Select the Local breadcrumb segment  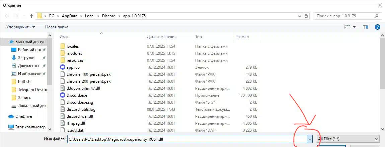pyautogui.click(x=90, y=16)
